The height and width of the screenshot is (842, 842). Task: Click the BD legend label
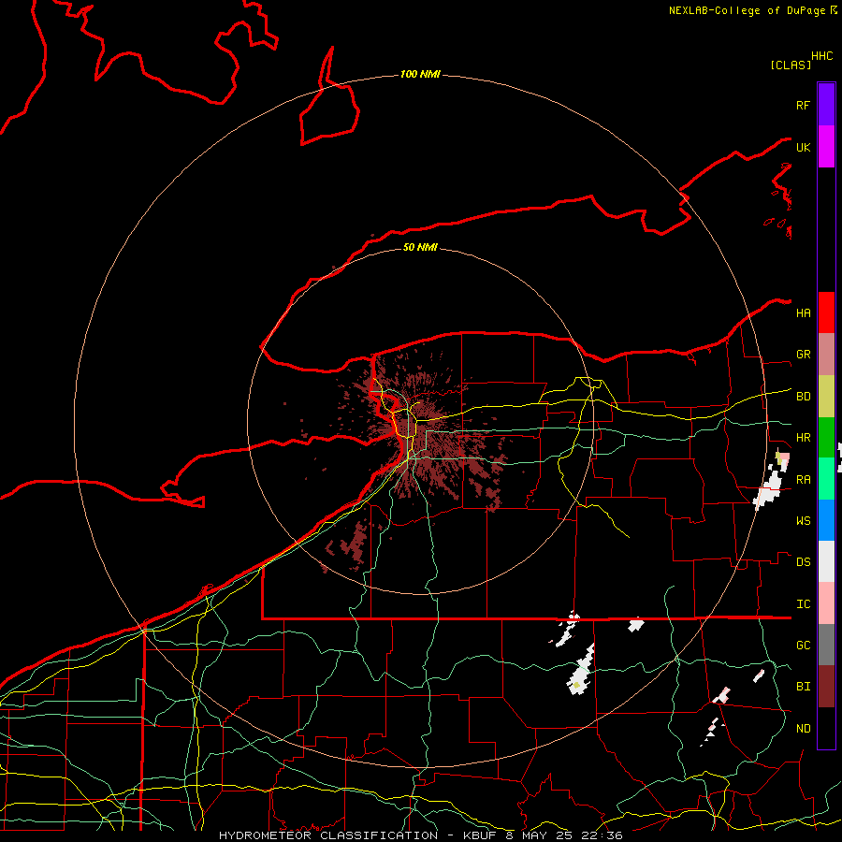803,397
